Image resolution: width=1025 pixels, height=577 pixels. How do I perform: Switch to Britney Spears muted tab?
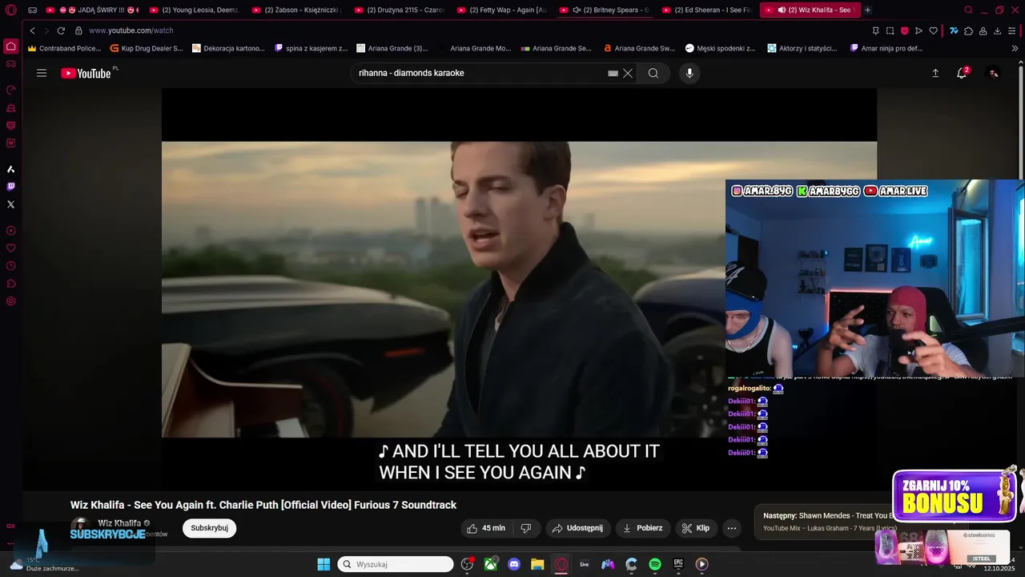604,10
